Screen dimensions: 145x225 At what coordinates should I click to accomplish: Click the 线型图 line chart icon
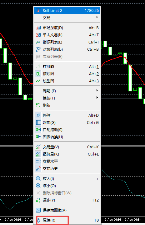click(x=38, y=81)
